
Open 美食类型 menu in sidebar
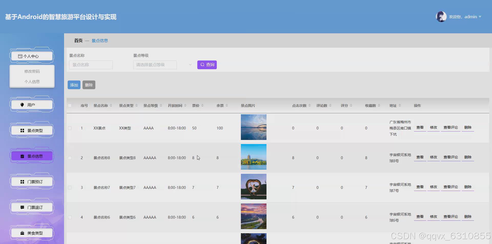tap(32, 233)
